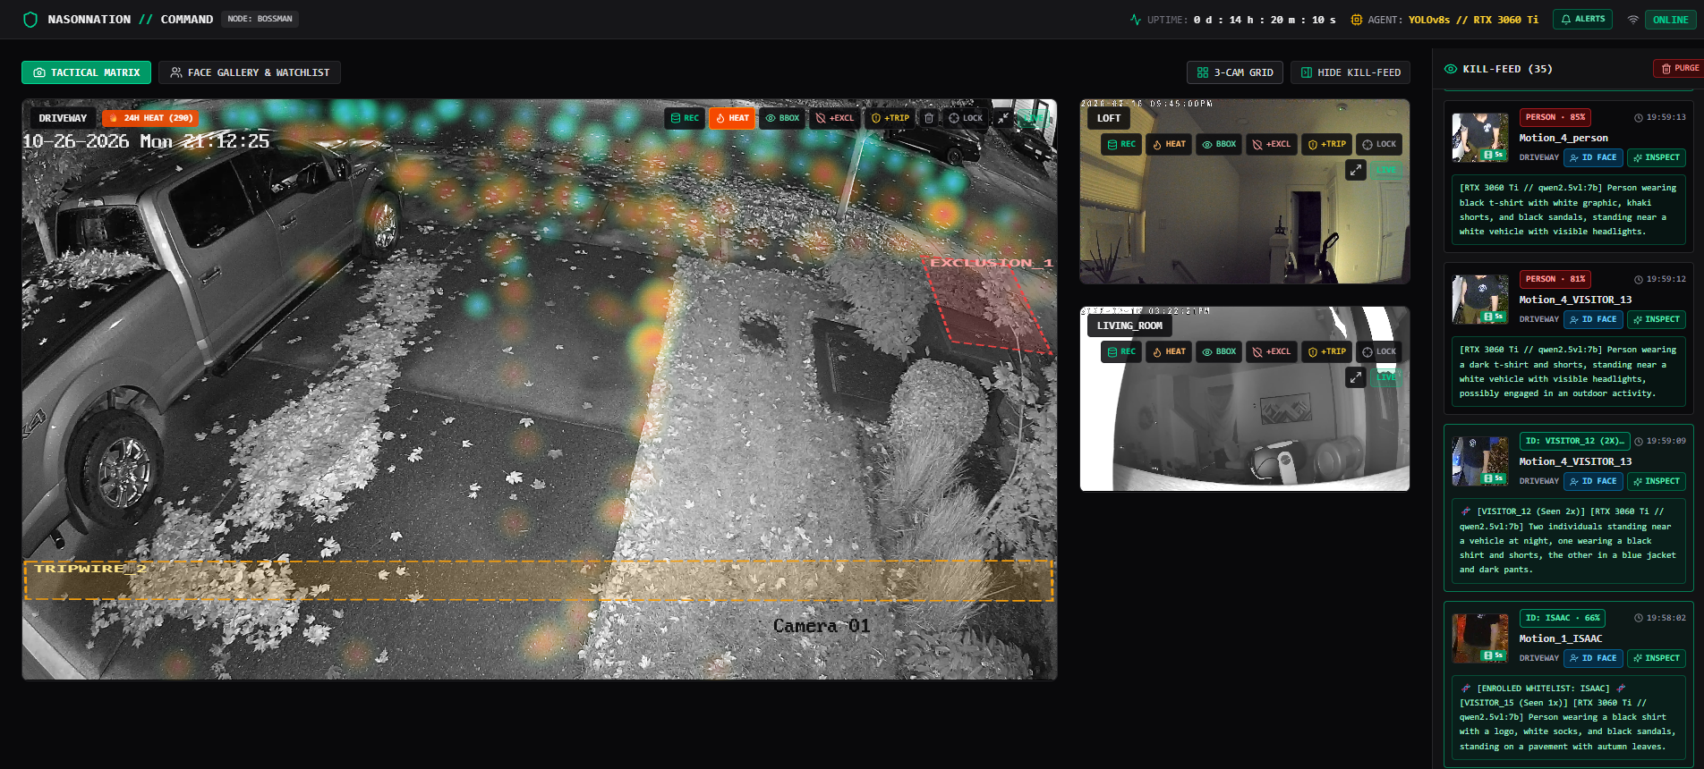1704x769 pixels.
Task: Enable HEAT overlay on Living Room camera
Action: tap(1169, 351)
